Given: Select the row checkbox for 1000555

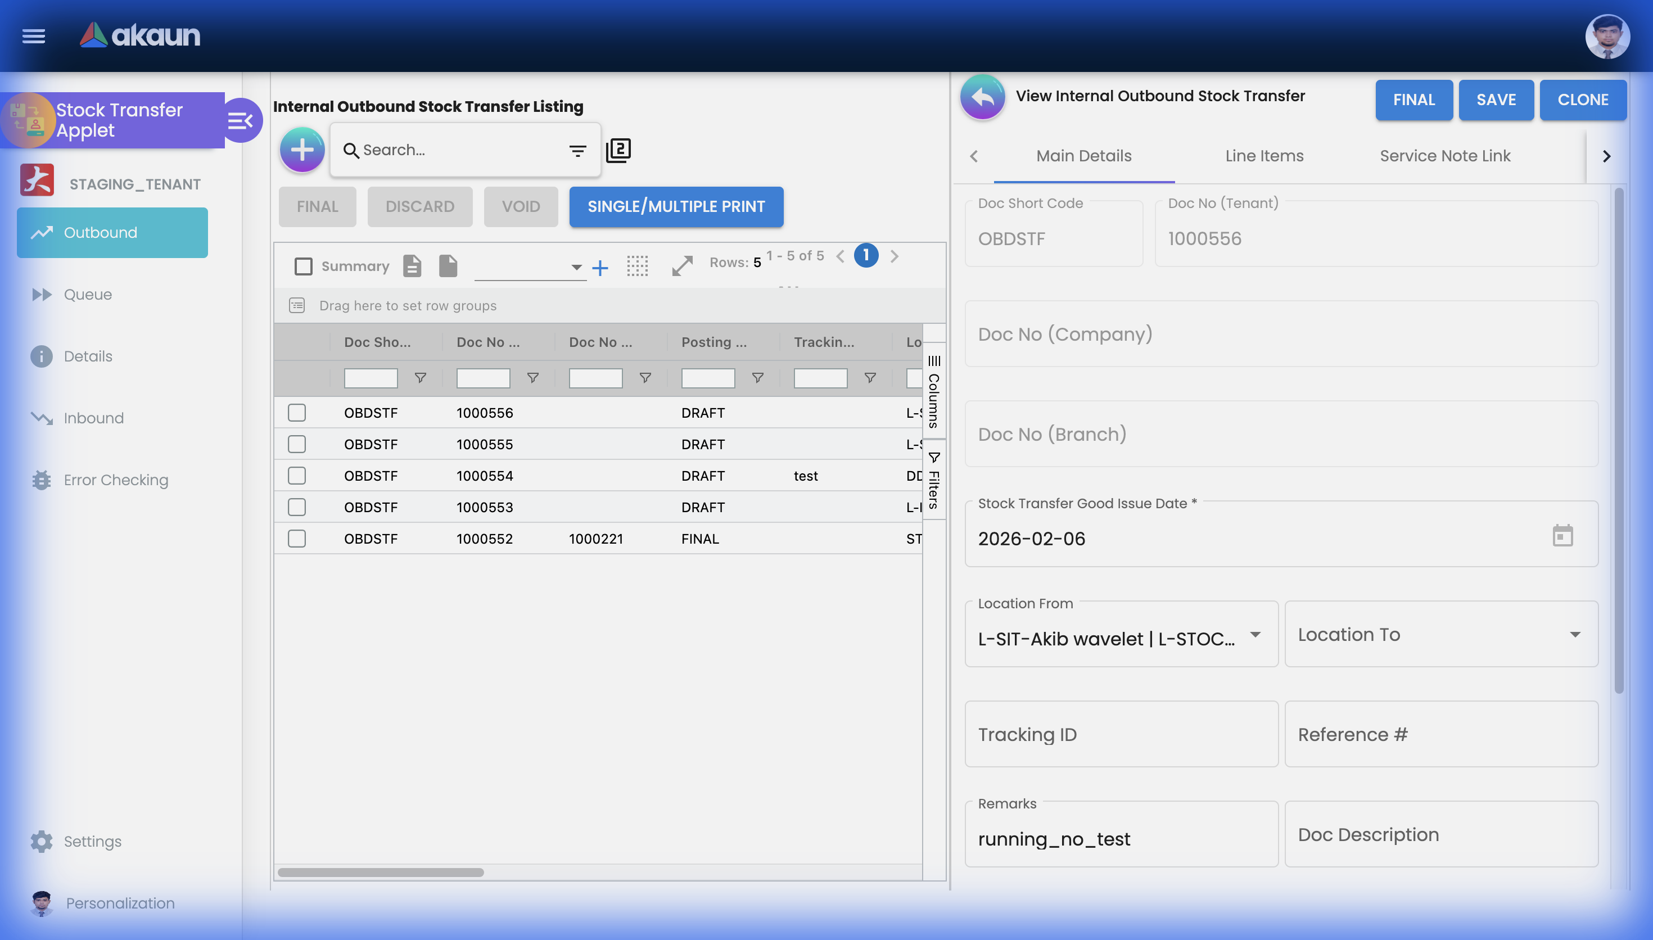Looking at the screenshot, I should point(297,444).
